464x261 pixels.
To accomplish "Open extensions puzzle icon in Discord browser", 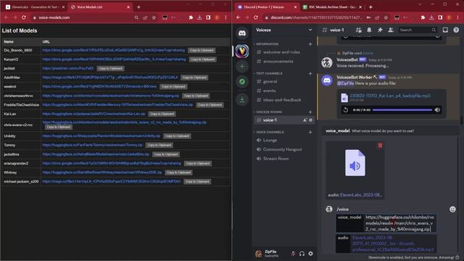I will 423,17.
